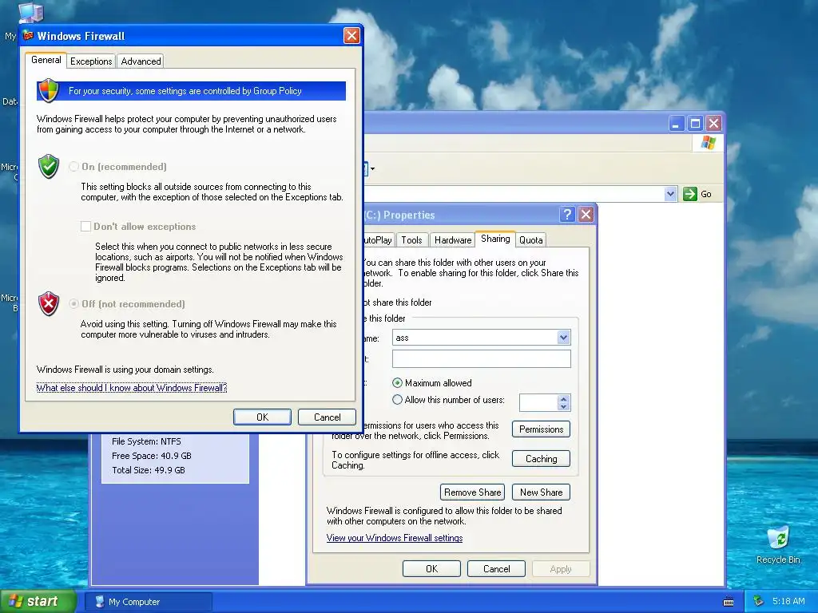The width and height of the screenshot is (818, 613).
Task: Click the New Share button
Action: coord(541,492)
